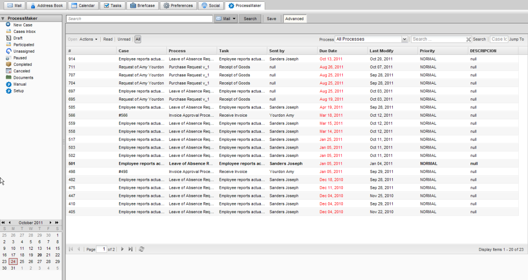Click the Jump To button
This screenshot has width=528, height=280.
point(516,39)
